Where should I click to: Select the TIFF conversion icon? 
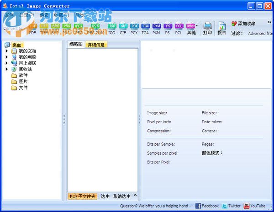[x=44, y=29]
